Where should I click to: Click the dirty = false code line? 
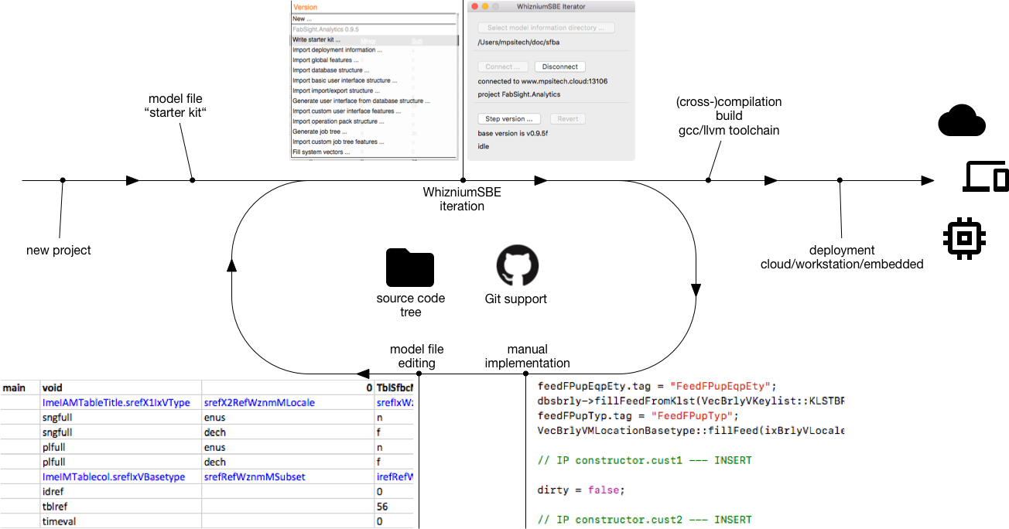click(x=580, y=490)
